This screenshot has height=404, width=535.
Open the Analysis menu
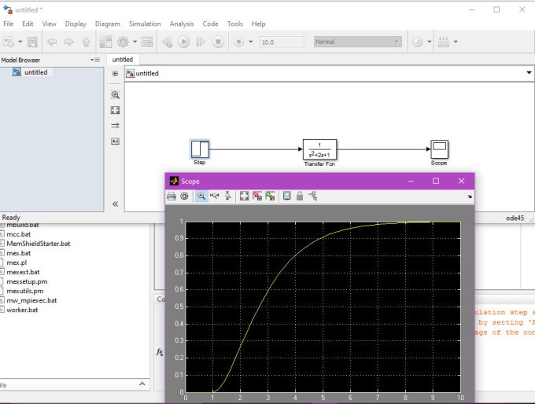[x=182, y=24]
